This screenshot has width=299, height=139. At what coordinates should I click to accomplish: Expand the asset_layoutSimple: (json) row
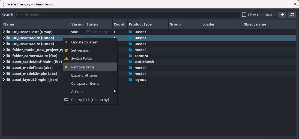4,80
